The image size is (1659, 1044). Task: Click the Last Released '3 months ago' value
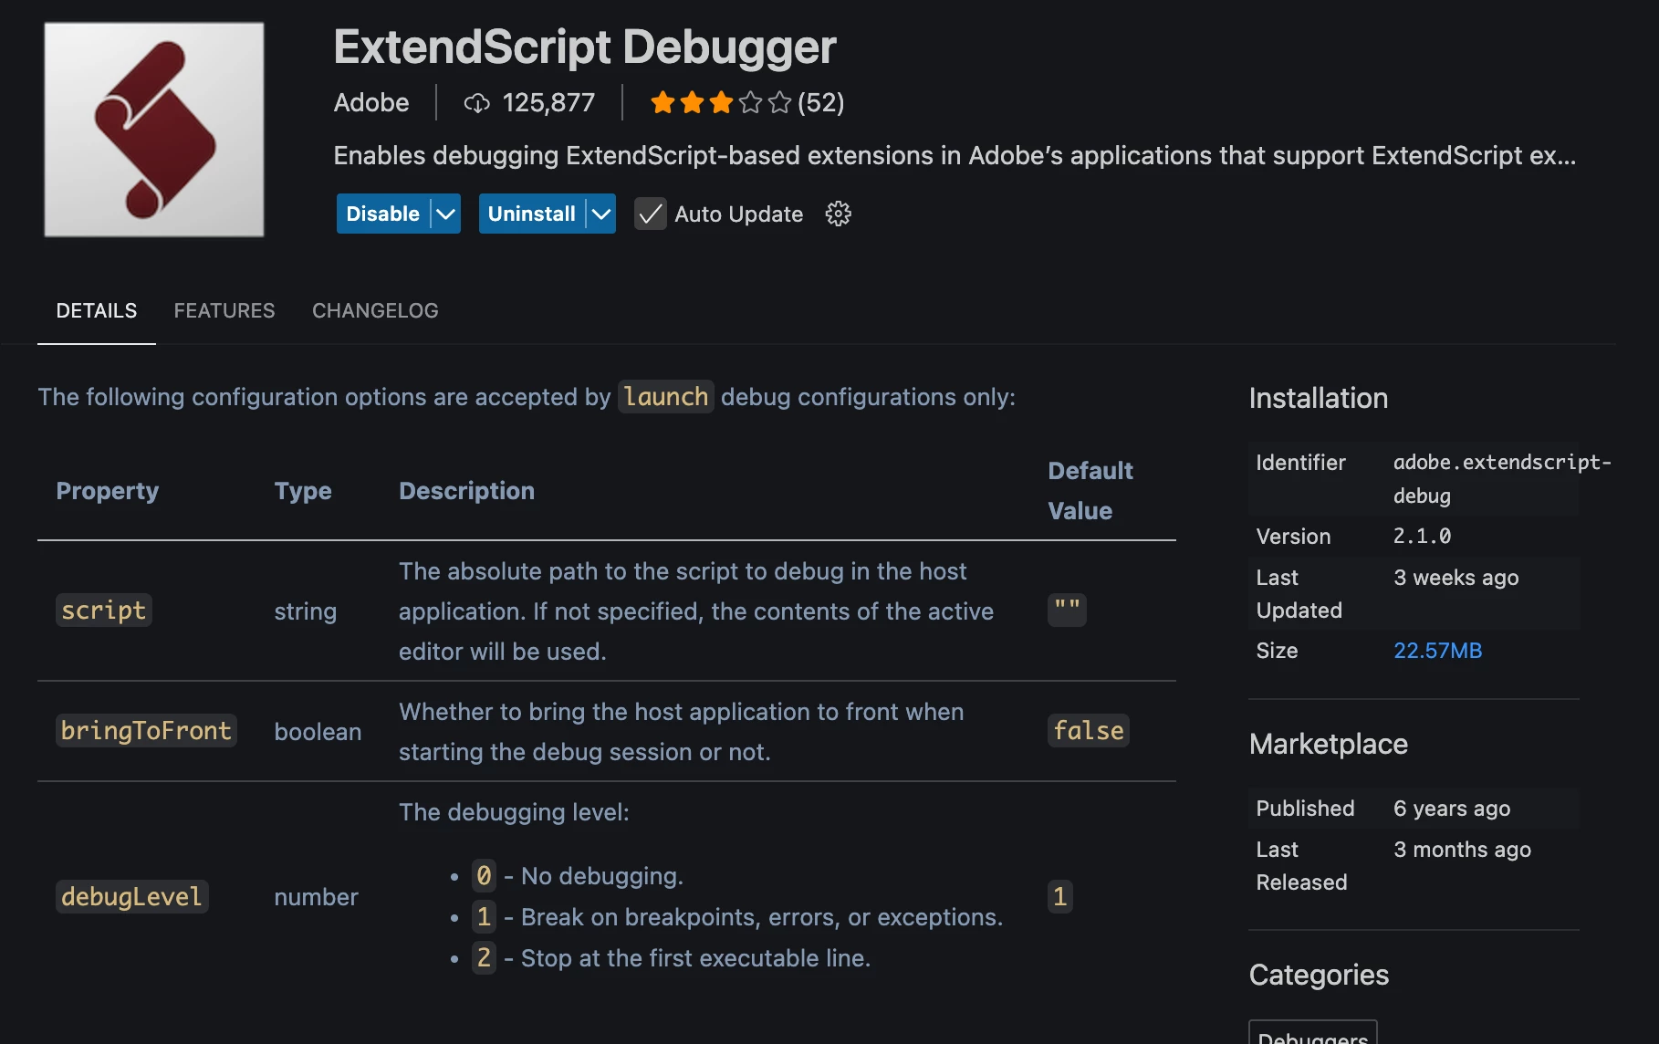(1462, 849)
